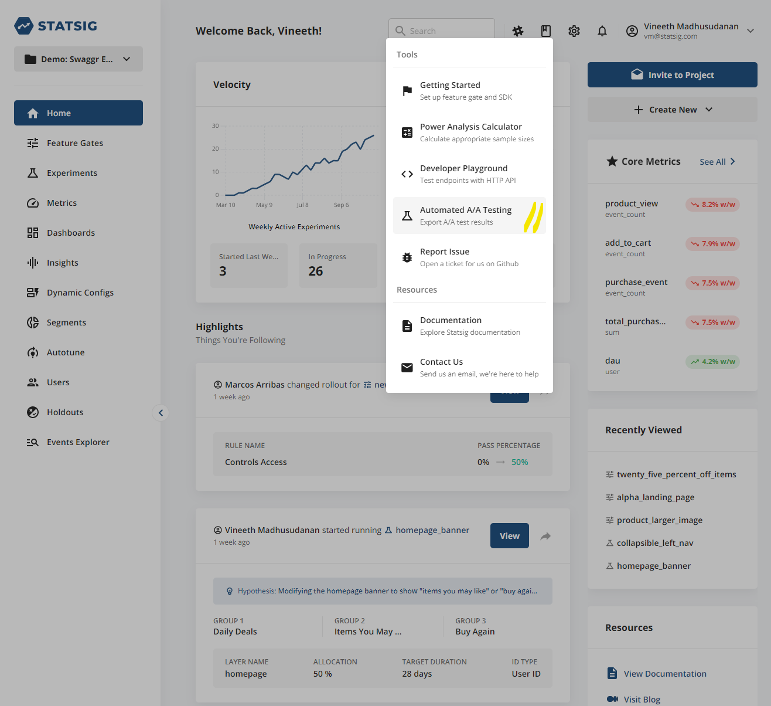Open Documentation in Resources menu
The image size is (771, 706).
469,326
